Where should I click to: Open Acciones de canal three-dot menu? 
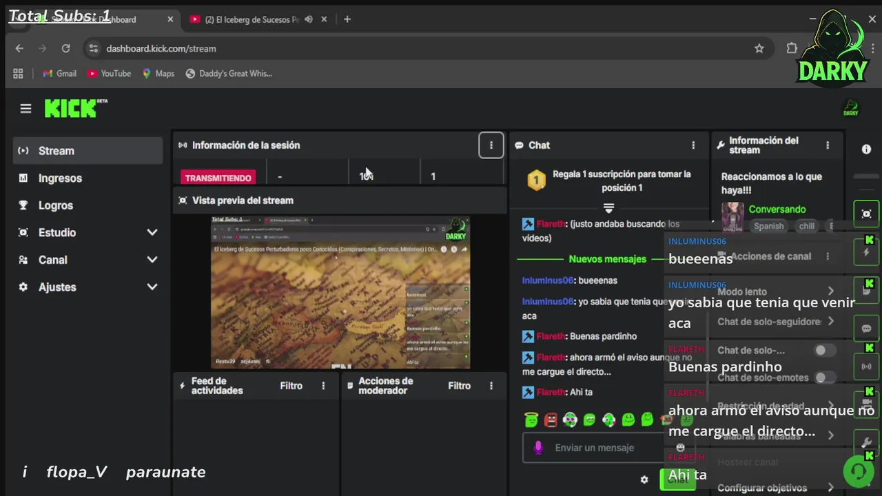(828, 256)
